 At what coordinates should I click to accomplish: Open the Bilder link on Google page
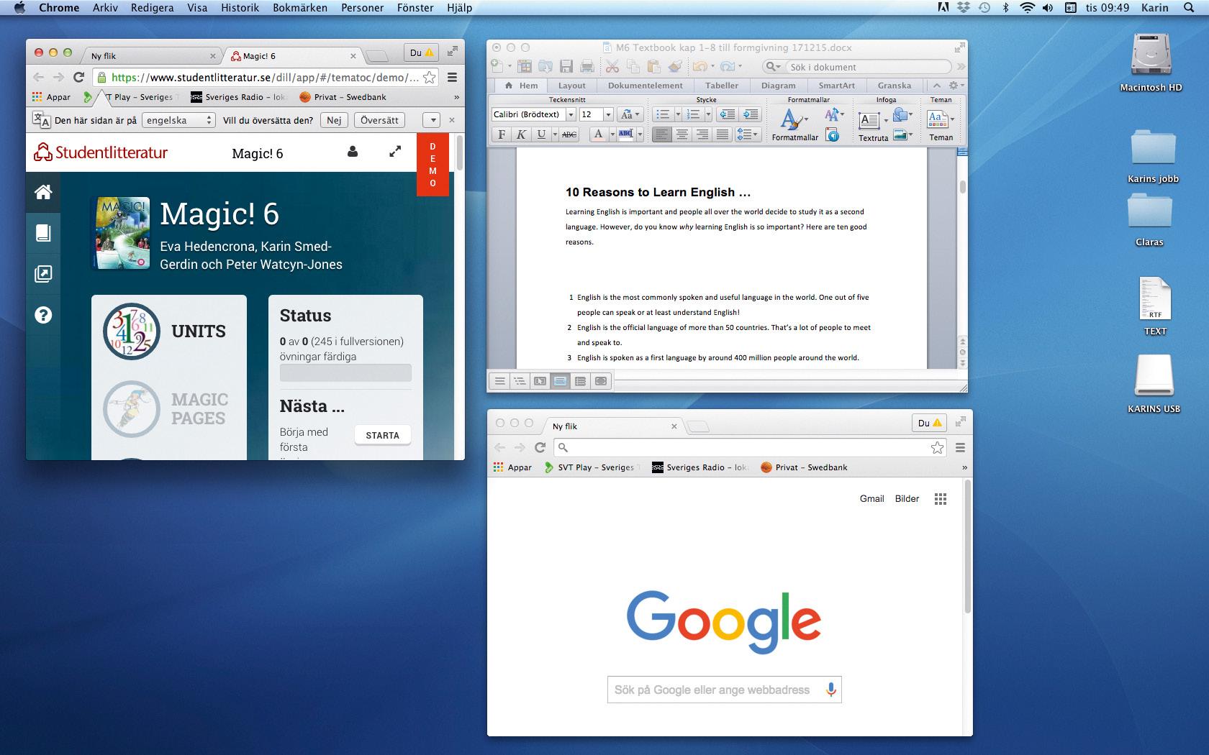click(x=907, y=499)
